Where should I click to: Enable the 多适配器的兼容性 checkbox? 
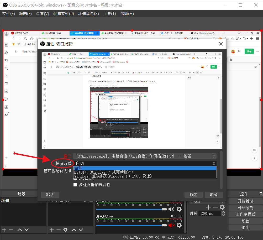[75, 185]
